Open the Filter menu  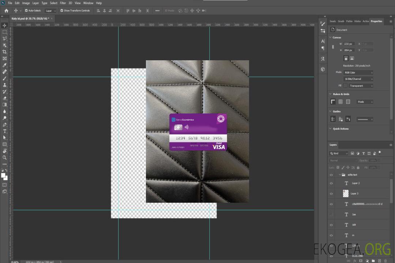pyautogui.click(x=63, y=3)
